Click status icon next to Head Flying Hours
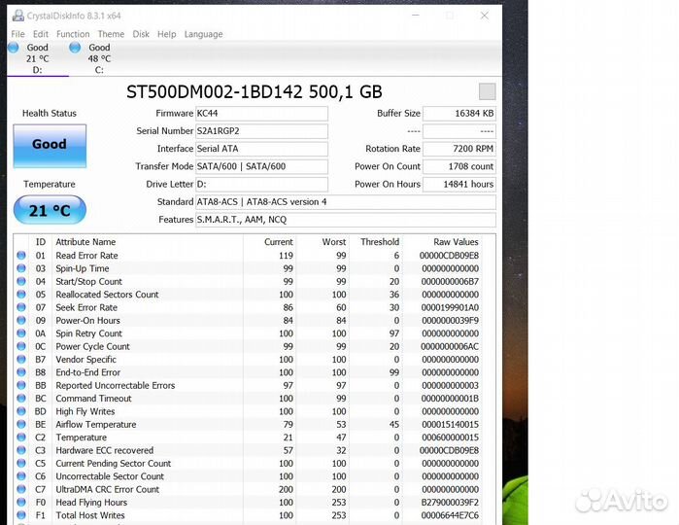 click(21, 503)
